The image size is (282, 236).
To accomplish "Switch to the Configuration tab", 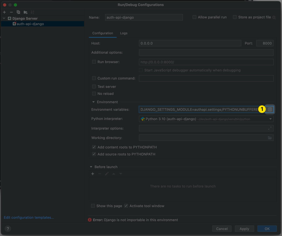I will point(103,33).
